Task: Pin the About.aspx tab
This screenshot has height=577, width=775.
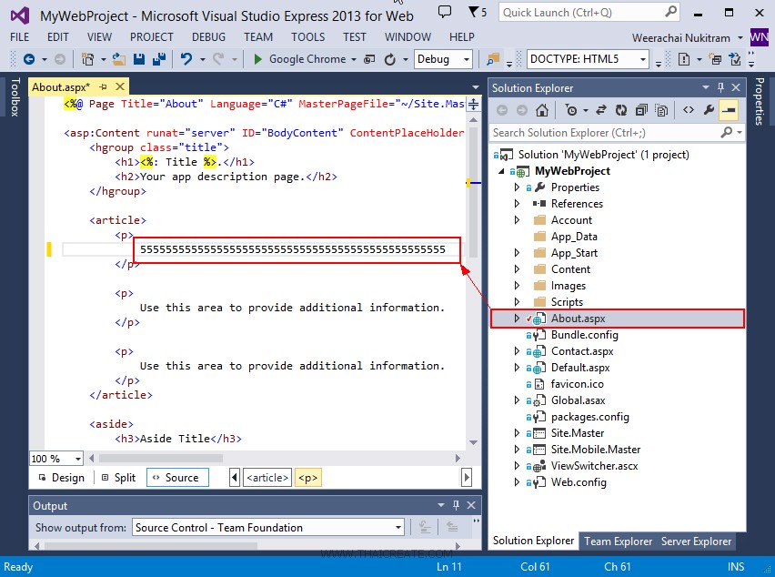Action: click(x=103, y=87)
